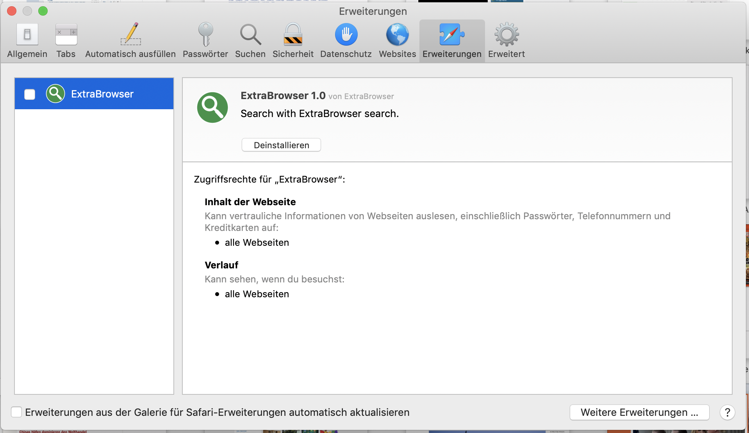
Task: Click the Erweiterungen tab label
Action: [x=452, y=54]
